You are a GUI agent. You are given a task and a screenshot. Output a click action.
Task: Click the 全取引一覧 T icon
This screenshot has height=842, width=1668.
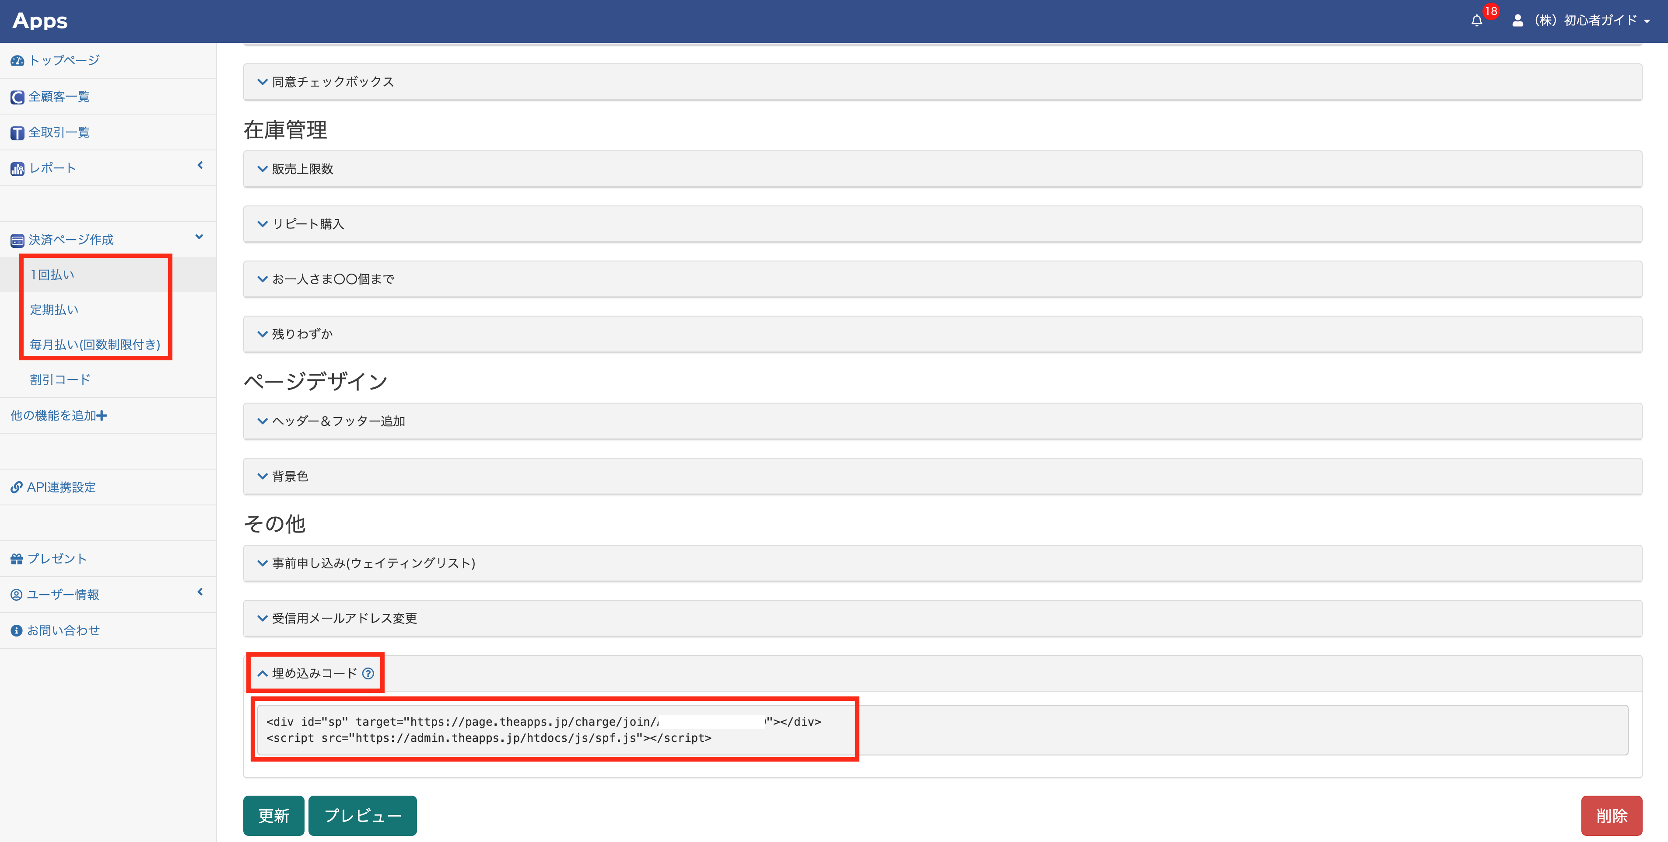18,132
